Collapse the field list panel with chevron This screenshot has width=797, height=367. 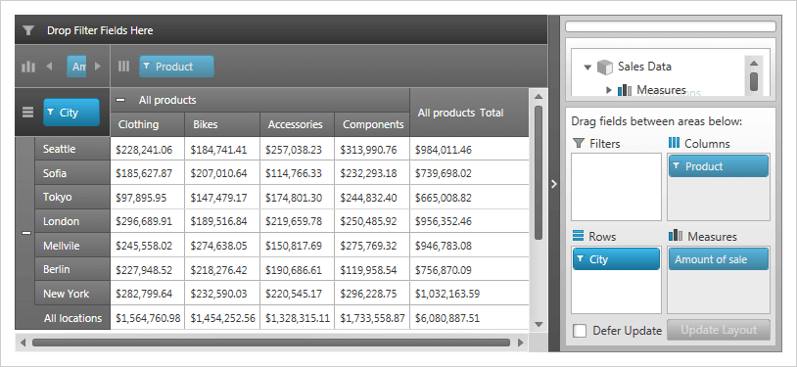point(554,184)
